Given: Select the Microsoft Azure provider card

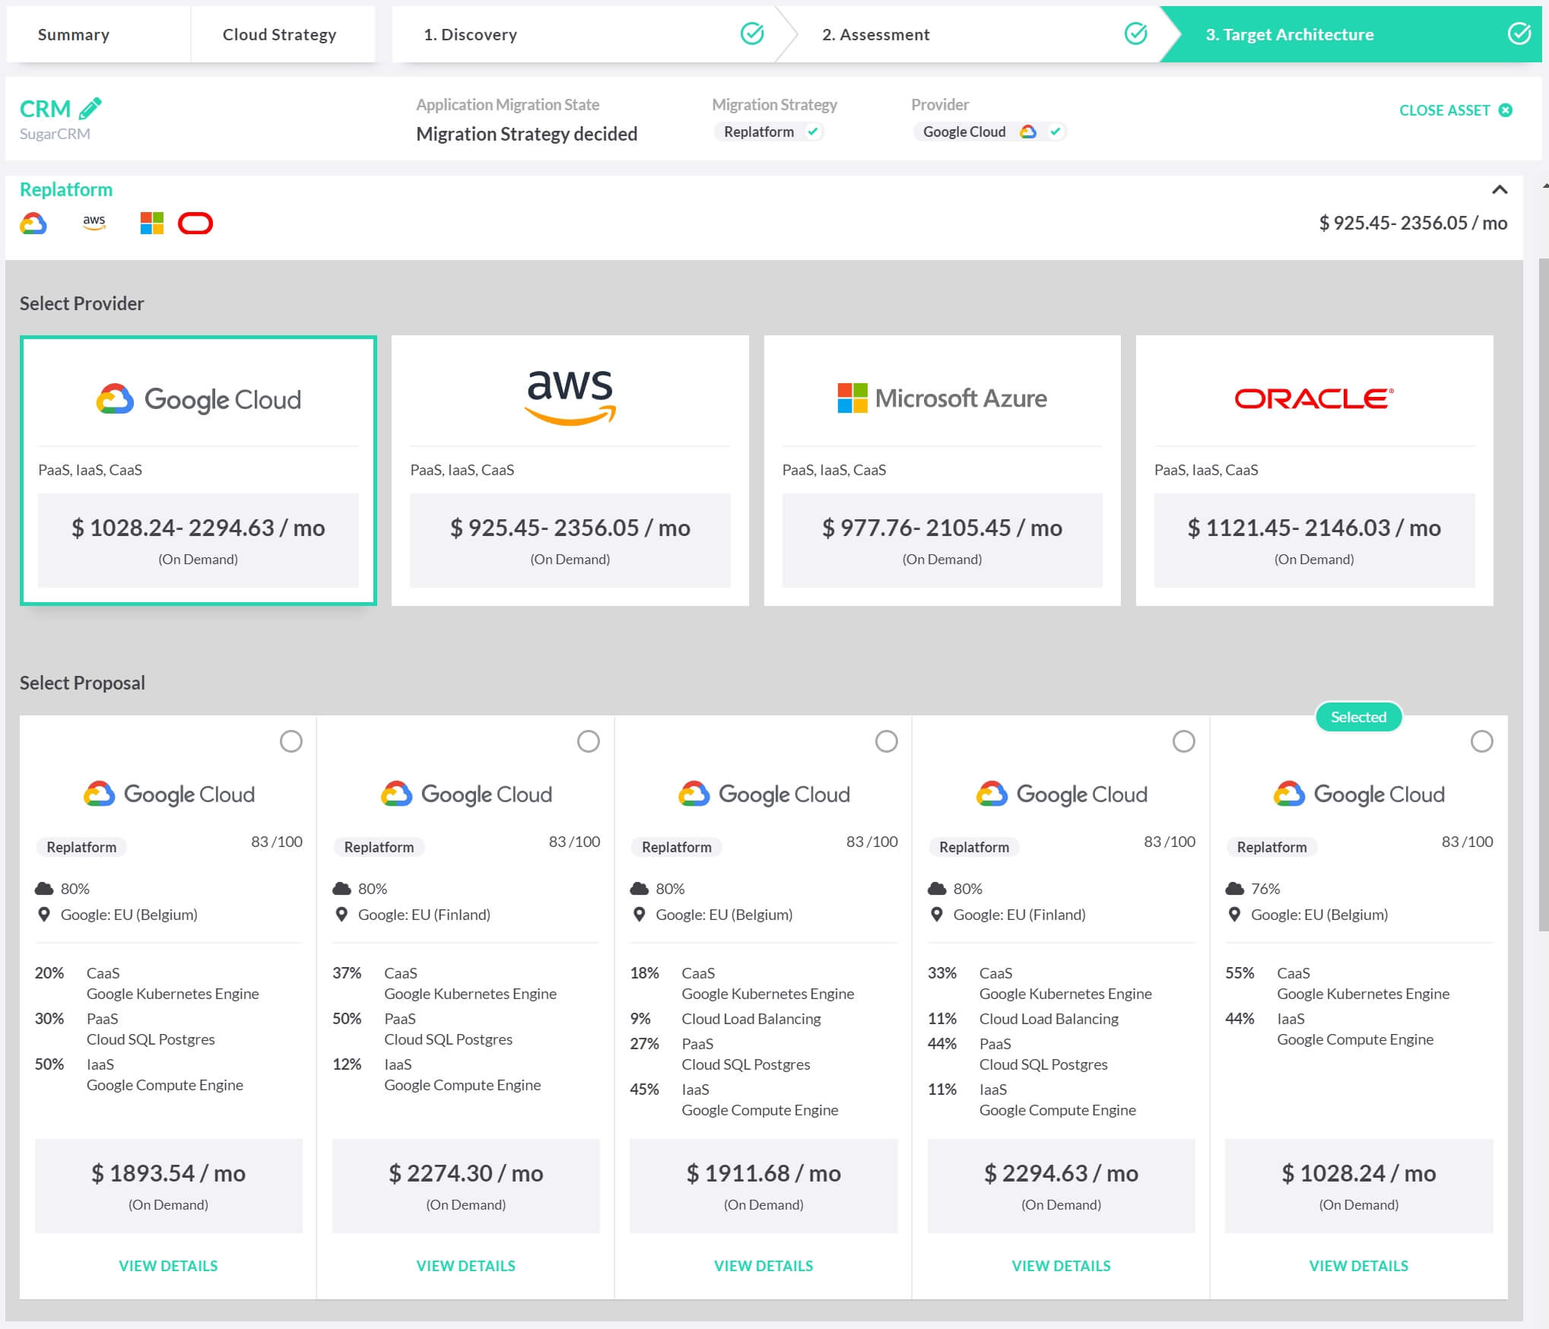Looking at the screenshot, I should click(942, 471).
